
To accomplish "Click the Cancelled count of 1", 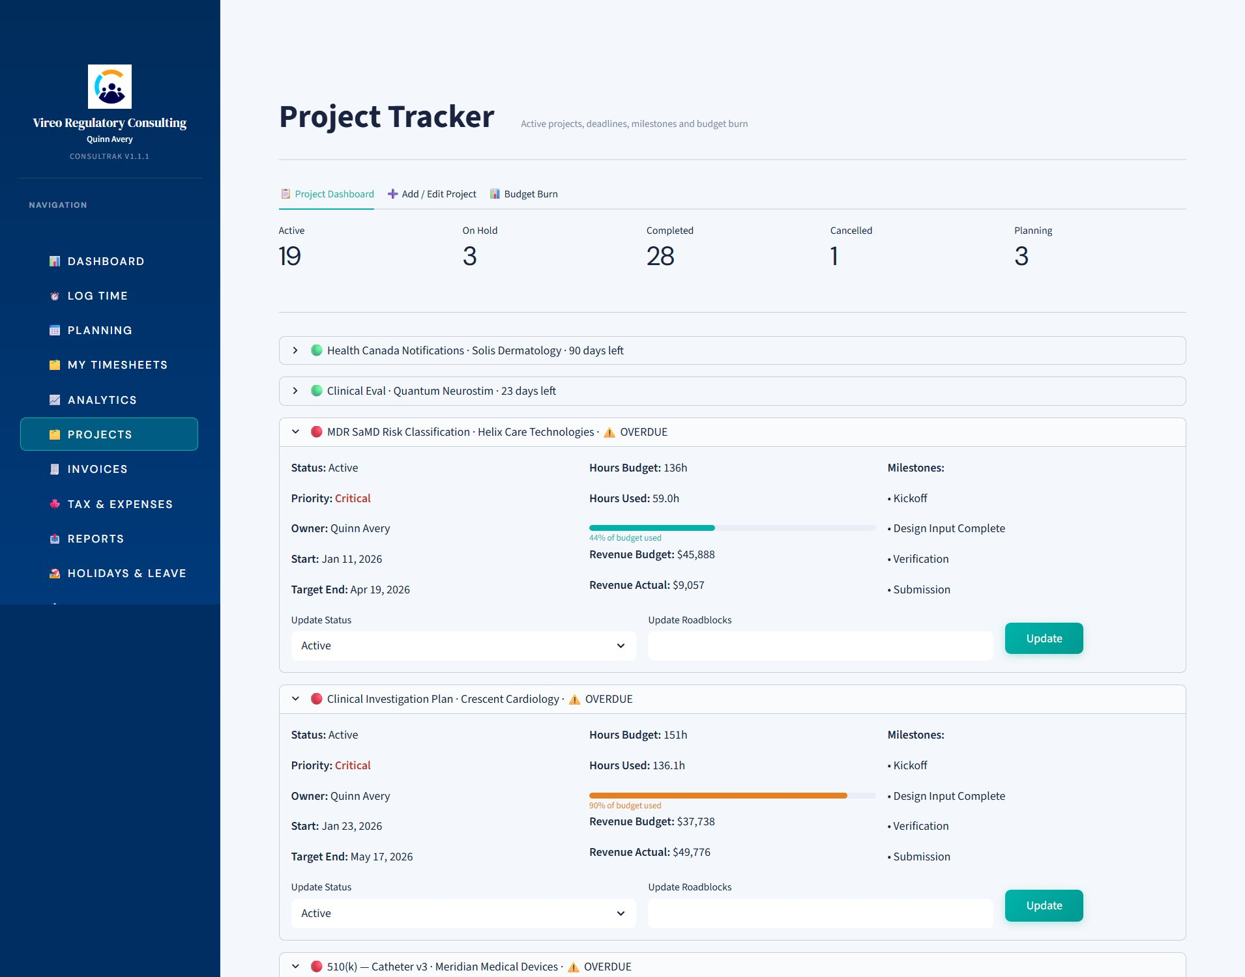I will (834, 256).
